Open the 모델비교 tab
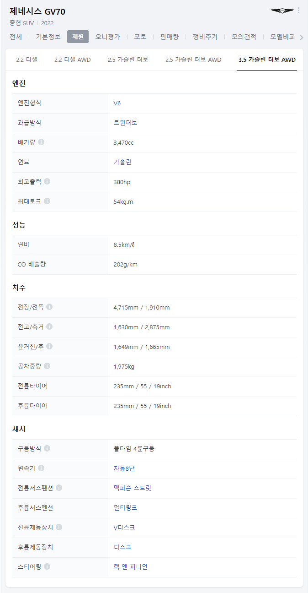Screen dimensions: 308x593 pos(282,37)
